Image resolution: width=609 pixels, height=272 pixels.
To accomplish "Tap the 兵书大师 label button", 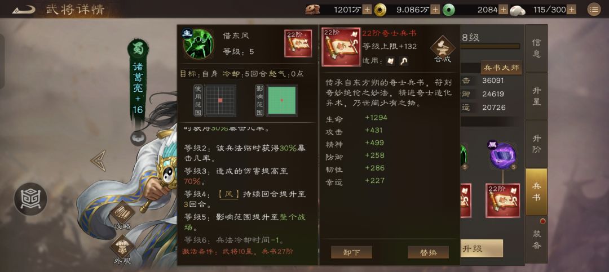I will coord(501,68).
